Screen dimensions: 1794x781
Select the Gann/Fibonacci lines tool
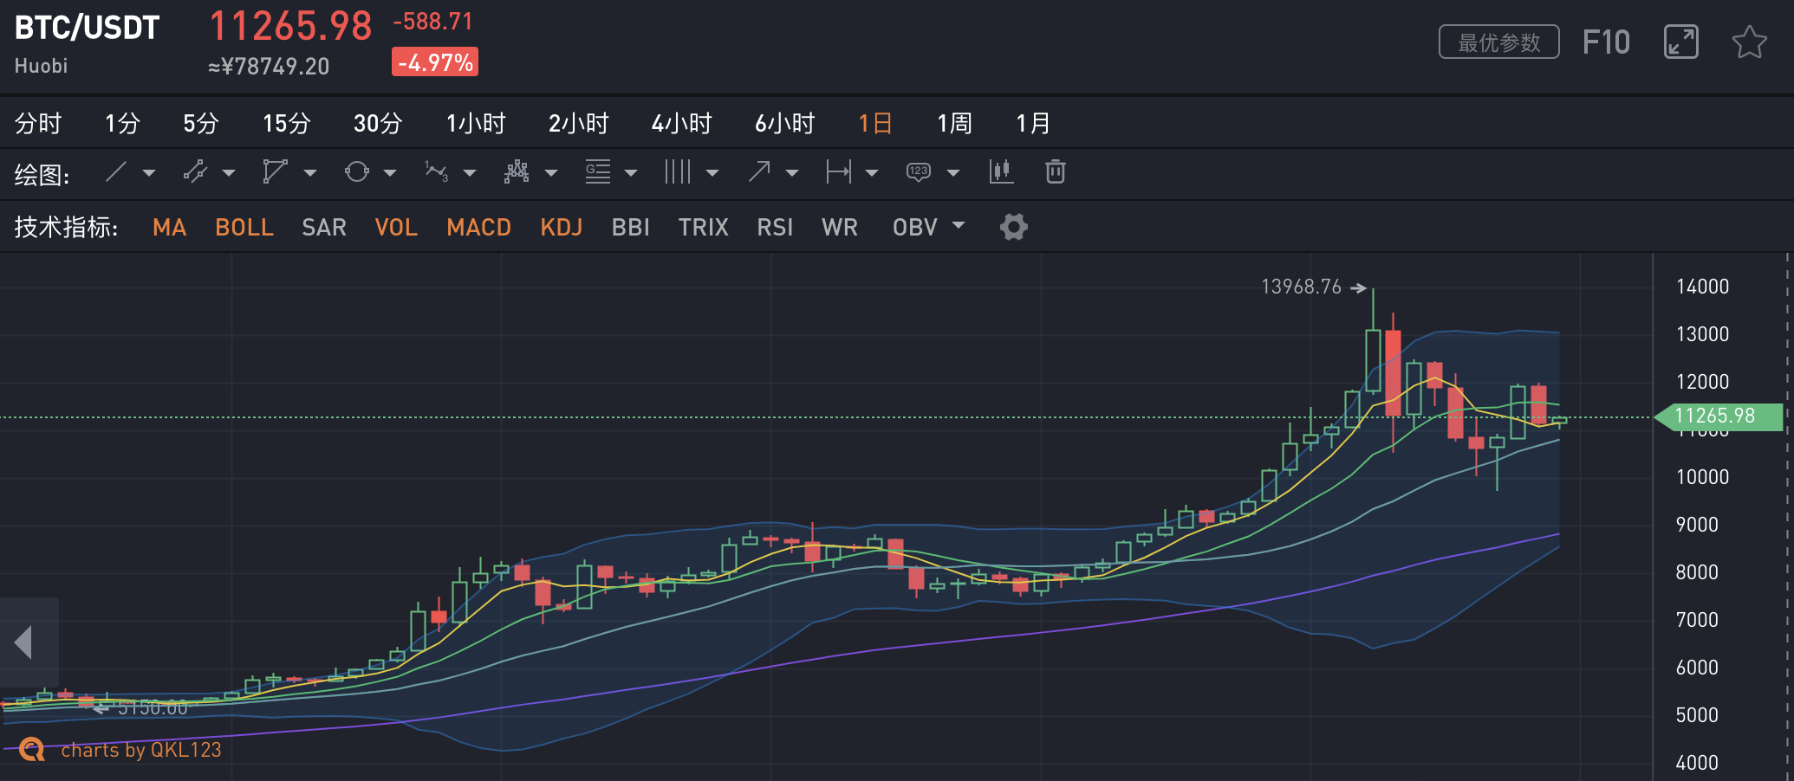[x=597, y=171]
